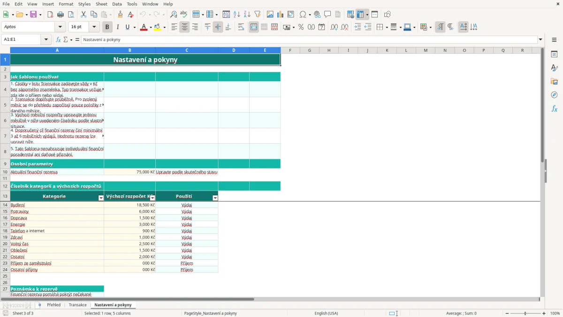Expand the formula bar
The image size is (563, 317).
(540, 40)
